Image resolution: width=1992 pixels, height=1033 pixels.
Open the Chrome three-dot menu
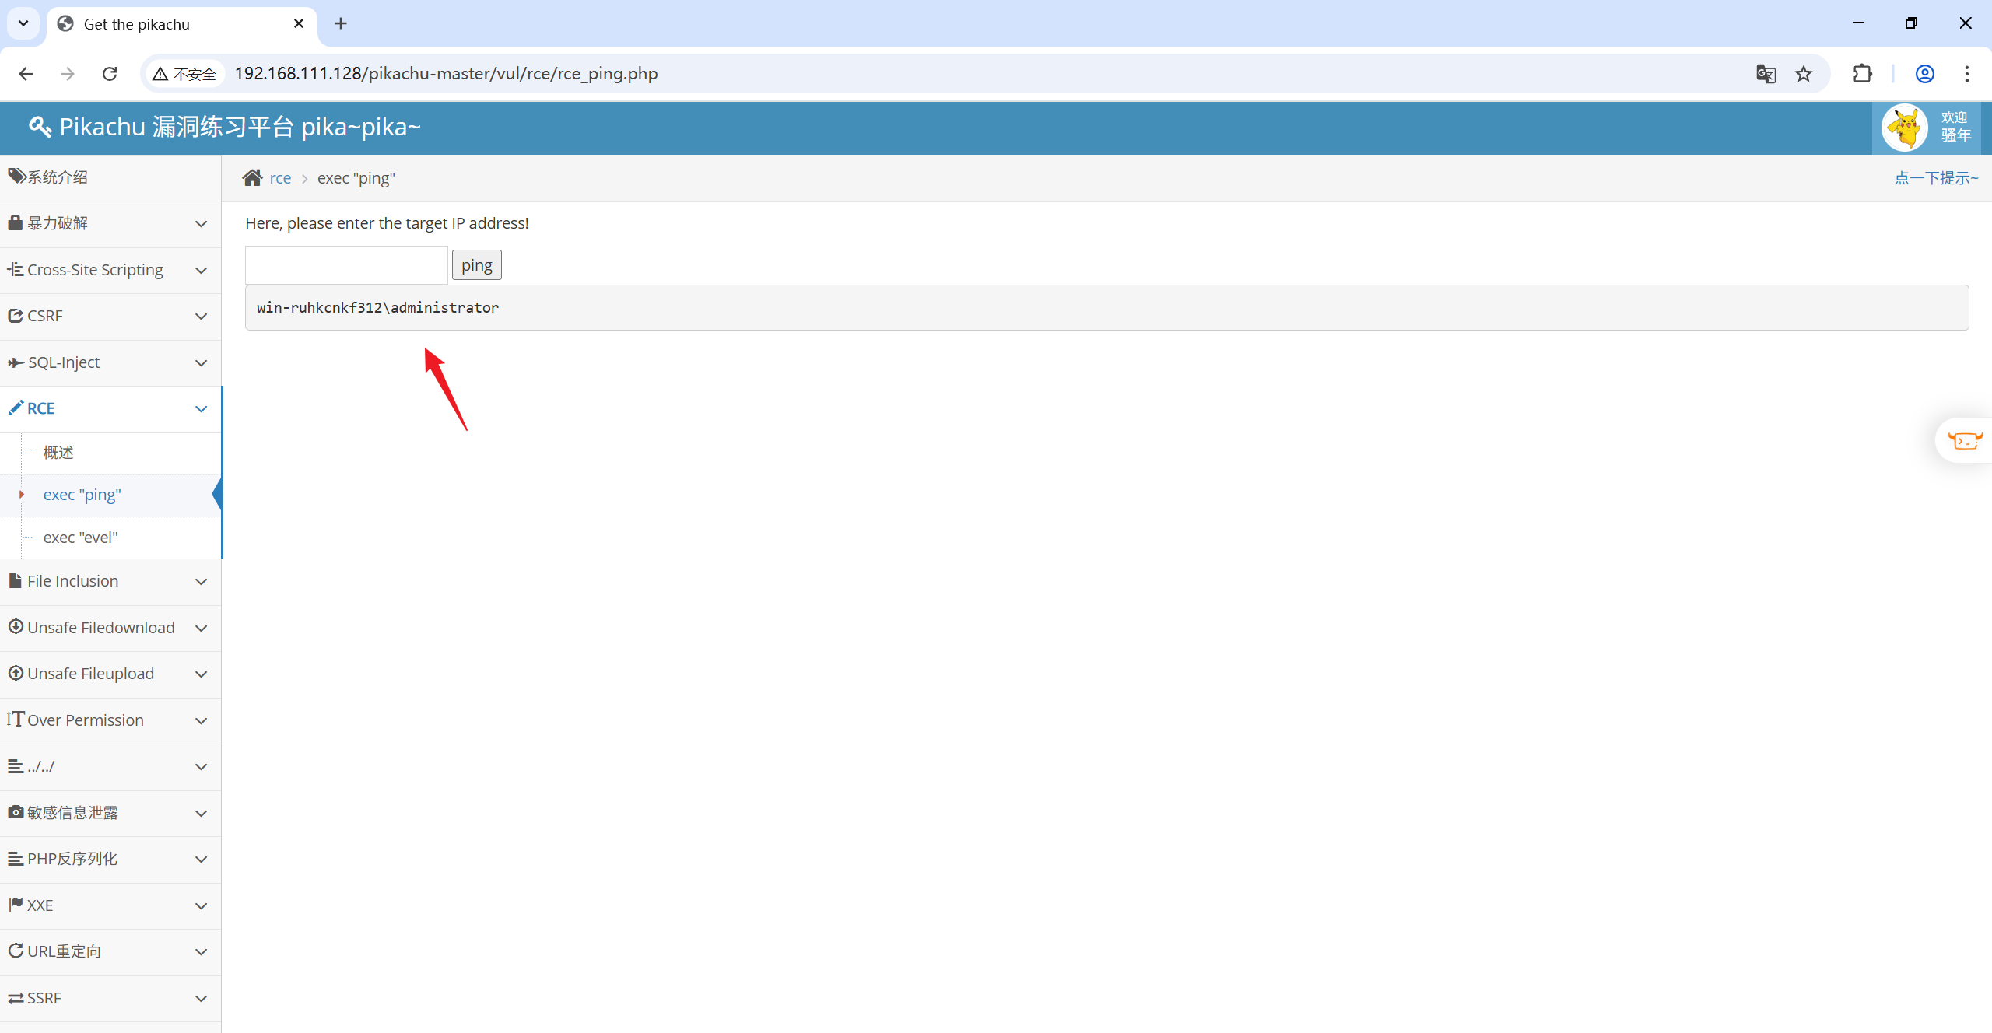1966,74
